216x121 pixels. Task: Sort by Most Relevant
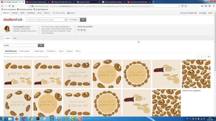[11, 51]
